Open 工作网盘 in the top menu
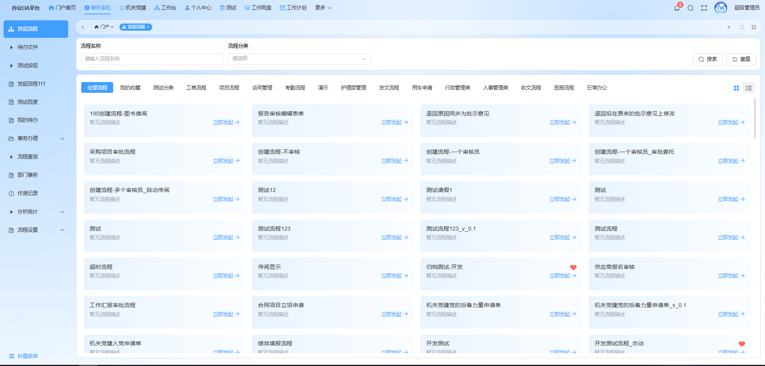The width and height of the screenshot is (765, 366). [258, 8]
